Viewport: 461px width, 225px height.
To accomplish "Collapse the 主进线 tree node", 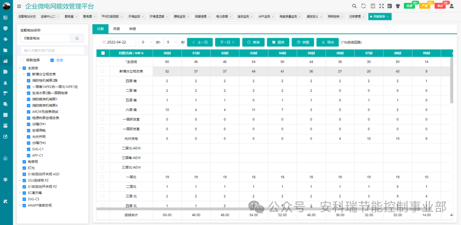I will [20, 68].
